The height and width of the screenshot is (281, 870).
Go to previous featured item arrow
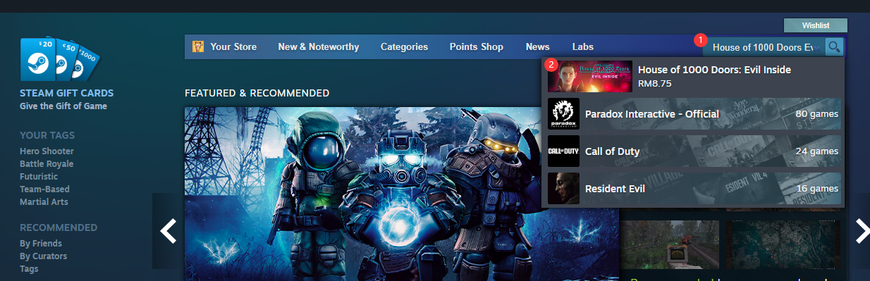point(168,230)
